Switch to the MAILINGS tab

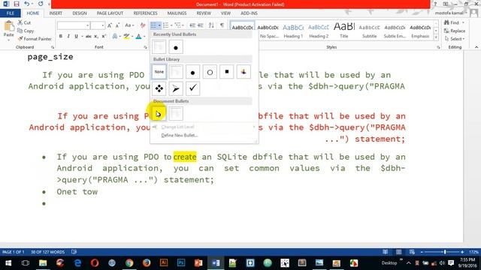coord(177,13)
